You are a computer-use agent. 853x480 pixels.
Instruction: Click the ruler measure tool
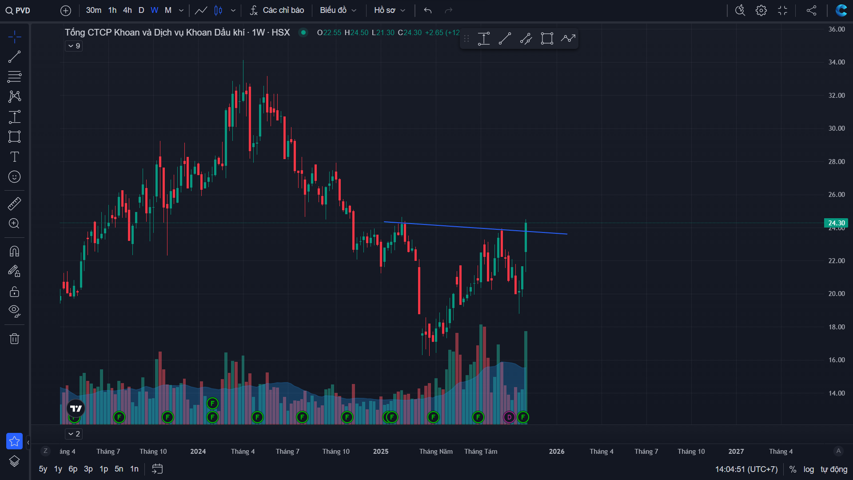tap(14, 204)
